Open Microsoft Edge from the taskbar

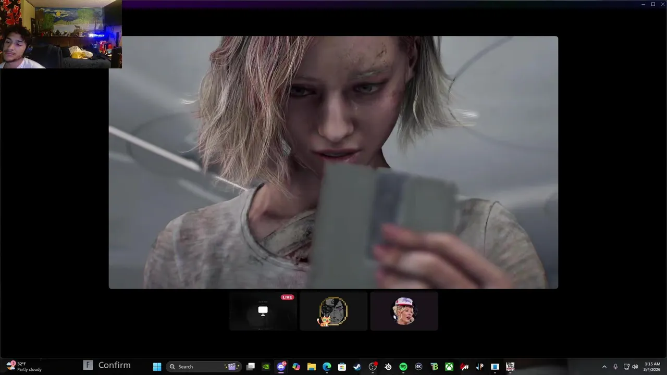327,367
